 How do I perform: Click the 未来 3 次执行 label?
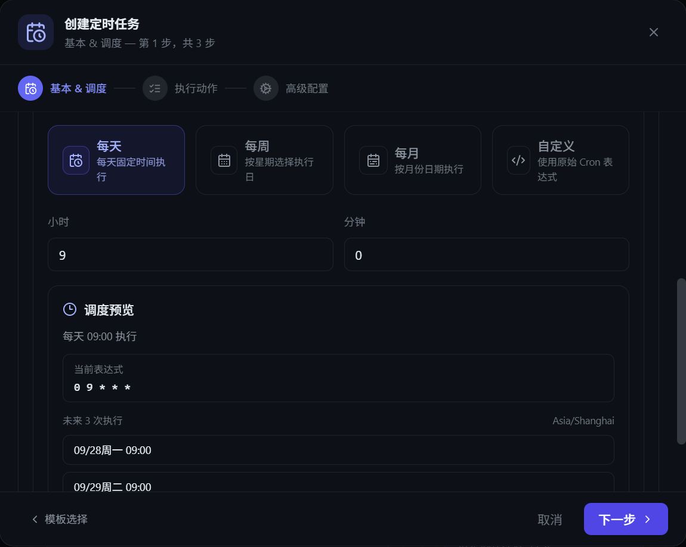(x=92, y=421)
